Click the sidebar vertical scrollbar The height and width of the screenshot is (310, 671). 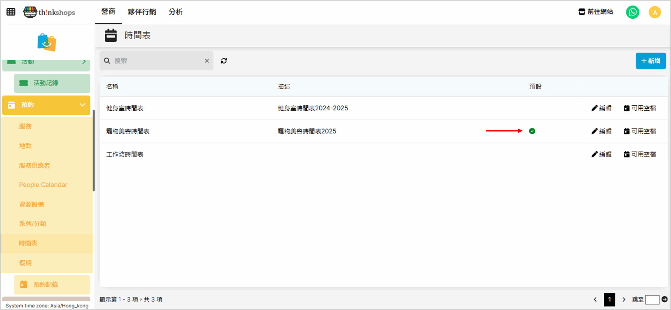pos(94,151)
